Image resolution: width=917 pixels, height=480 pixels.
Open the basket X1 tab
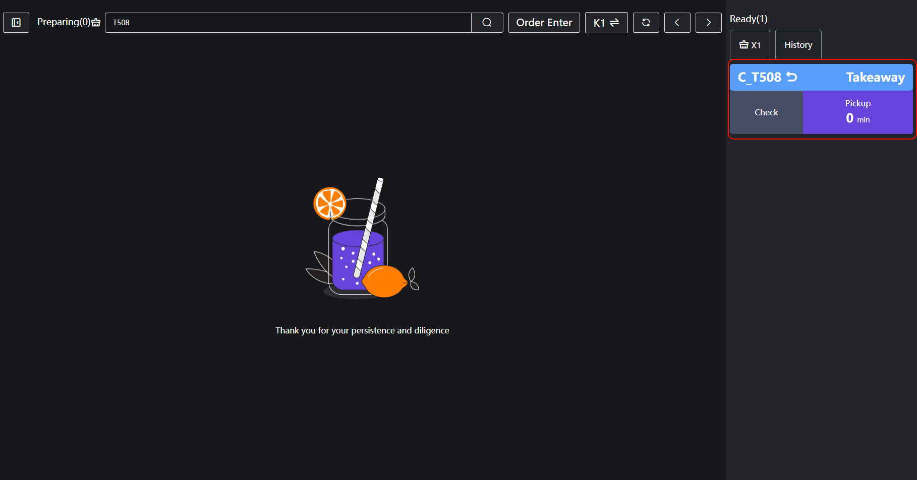pos(750,45)
